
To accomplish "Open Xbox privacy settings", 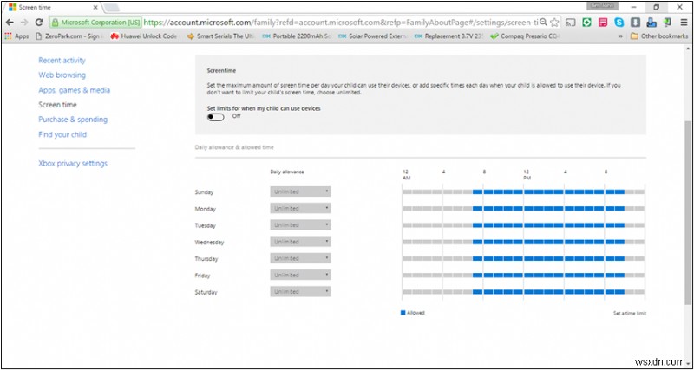I will 73,164.
